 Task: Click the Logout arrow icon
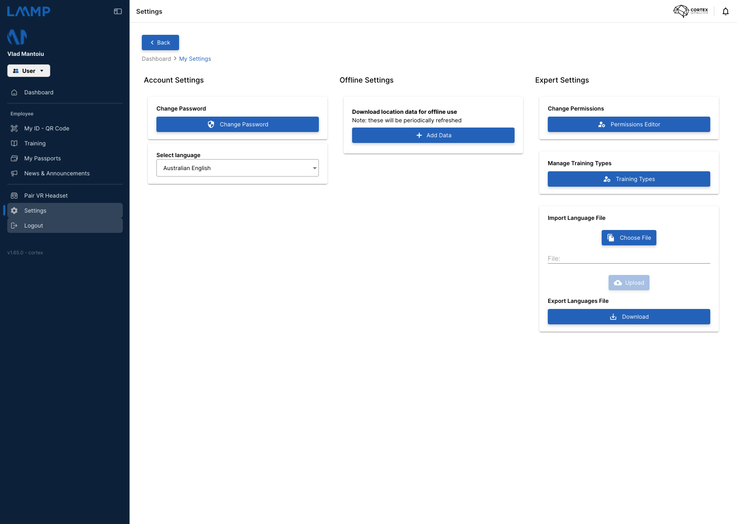click(14, 226)
